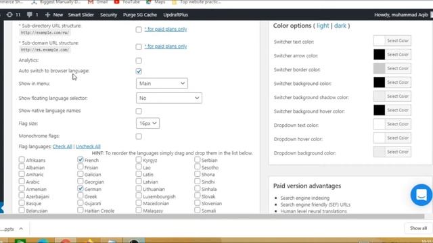433x243 pixels.
Task: Select Color for Dropdown text color
Action: (x=398, y=124)
